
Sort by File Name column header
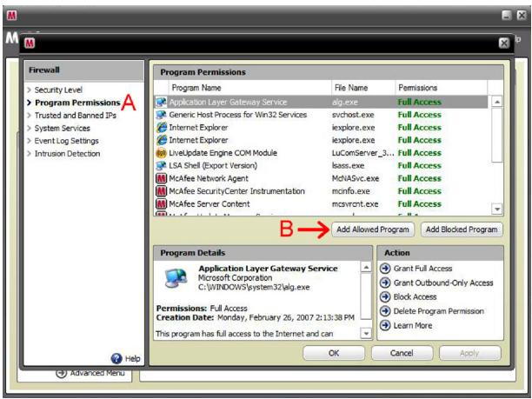pyautogui.click(x=363, y=88)
